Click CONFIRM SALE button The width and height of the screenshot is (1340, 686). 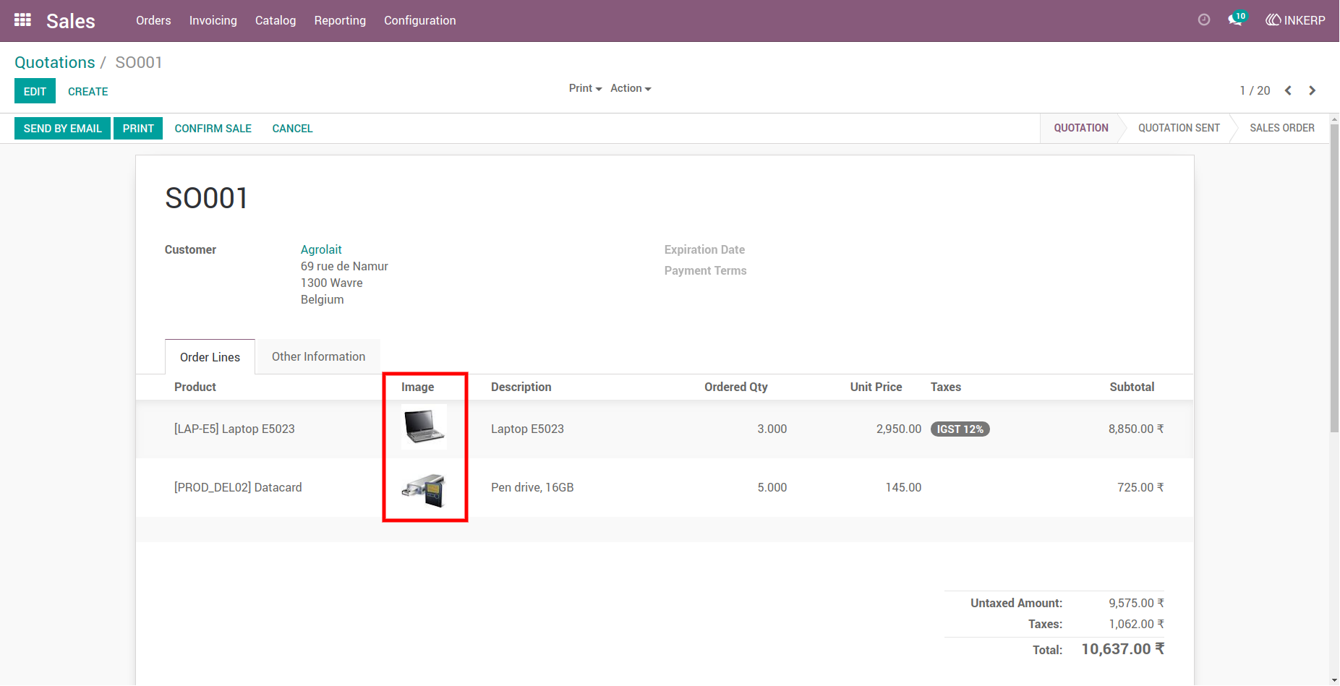(213, 128)
